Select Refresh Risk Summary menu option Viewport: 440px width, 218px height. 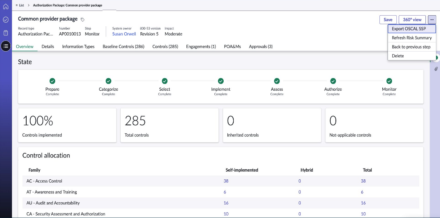click(x=412, y=38)
